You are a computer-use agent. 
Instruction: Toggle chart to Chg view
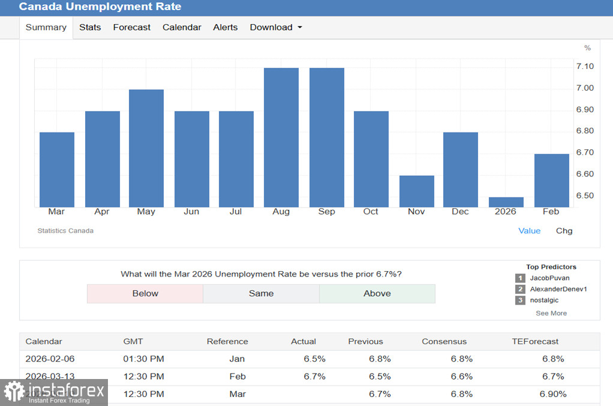pos(564,231)
